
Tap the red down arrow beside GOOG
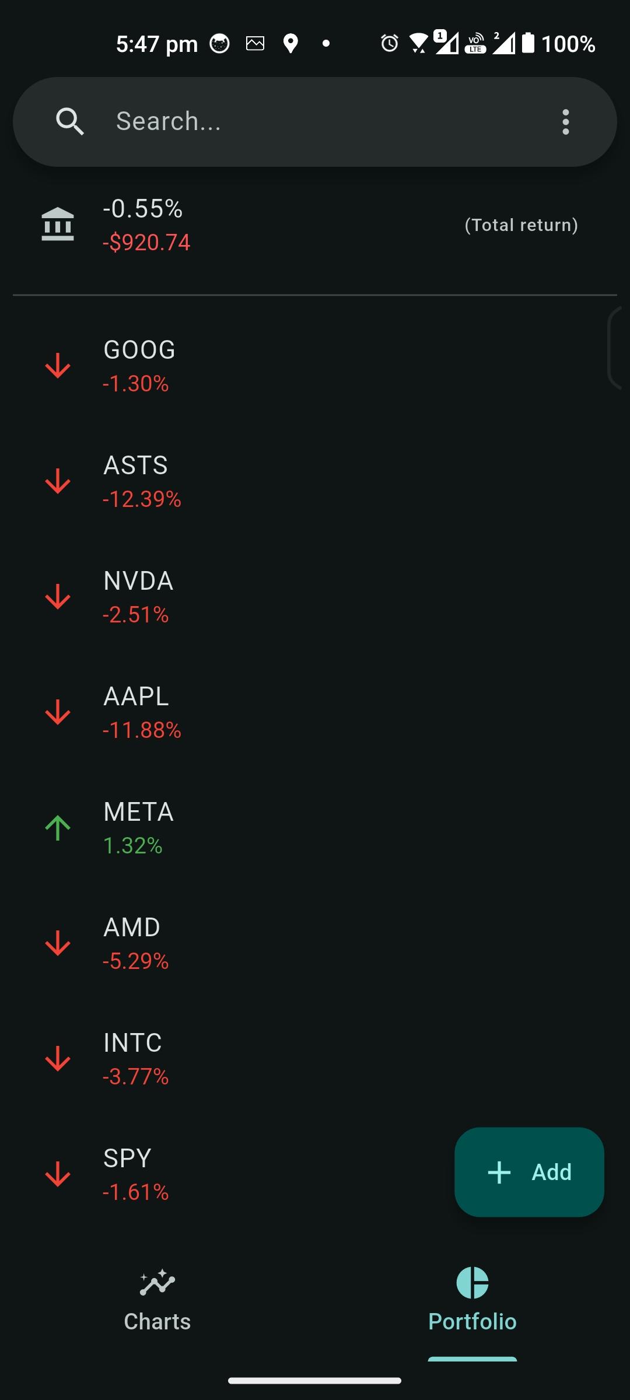tap(58, 366)
